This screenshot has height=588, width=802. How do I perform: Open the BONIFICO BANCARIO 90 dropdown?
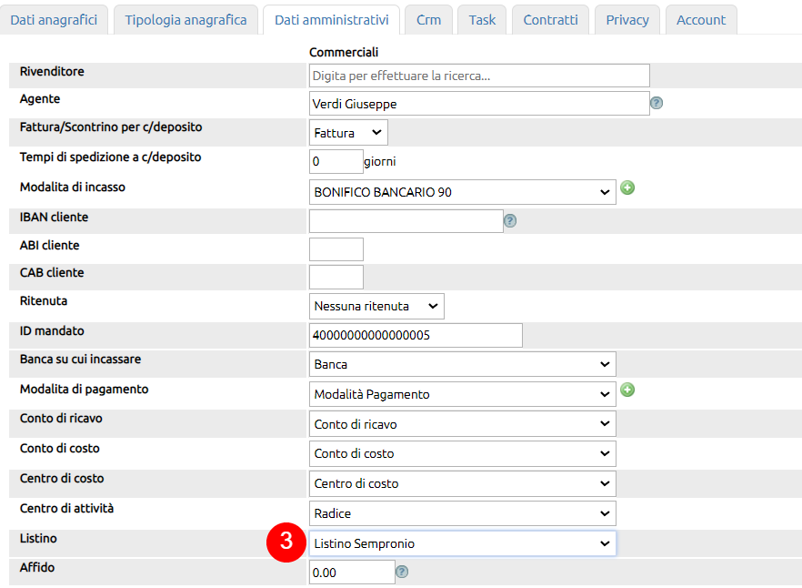click(x=462, y=192)
